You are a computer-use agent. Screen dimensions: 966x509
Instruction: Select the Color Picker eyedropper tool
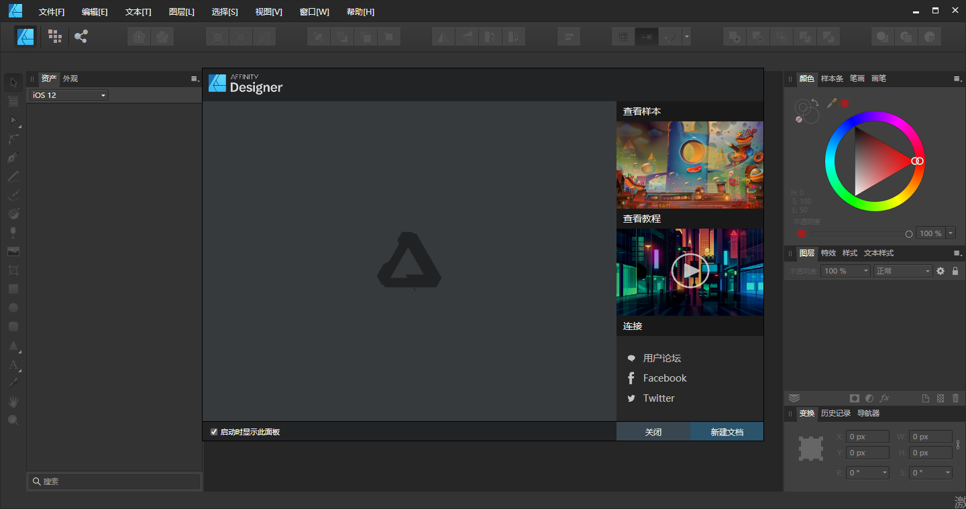point(13,383)
